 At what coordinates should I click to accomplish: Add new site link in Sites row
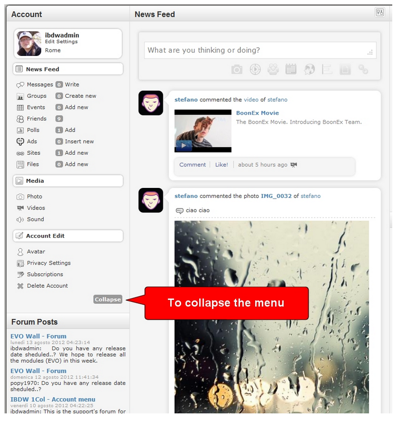point(76,153)
